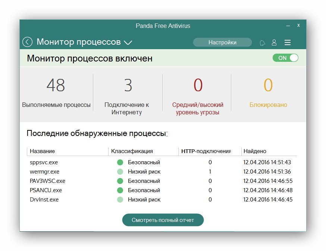326x251 pixels.
Task: Click the Блокировано counter
Action: (268, 86)
